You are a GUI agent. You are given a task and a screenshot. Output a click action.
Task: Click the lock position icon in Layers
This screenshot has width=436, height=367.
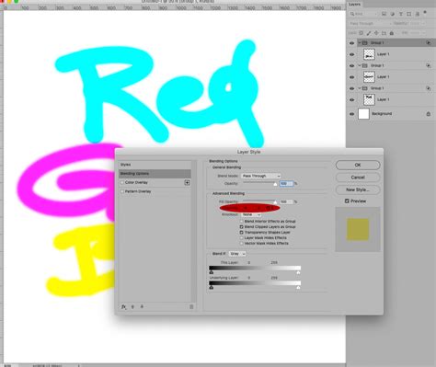(376, 33)
